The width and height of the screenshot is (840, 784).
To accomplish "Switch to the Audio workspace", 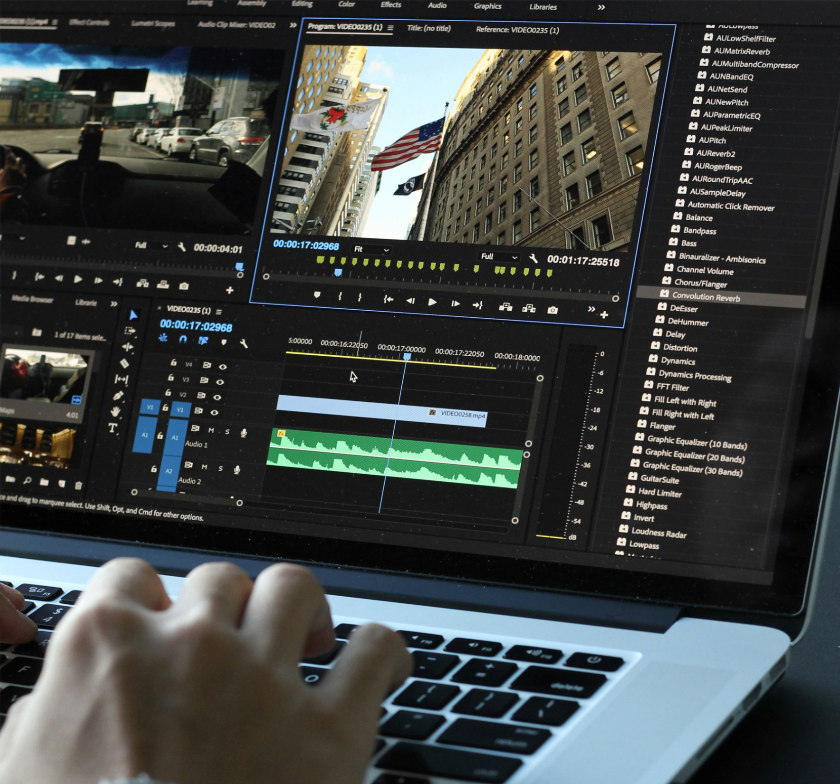I will pyautogui.click(x=437, y=5).
